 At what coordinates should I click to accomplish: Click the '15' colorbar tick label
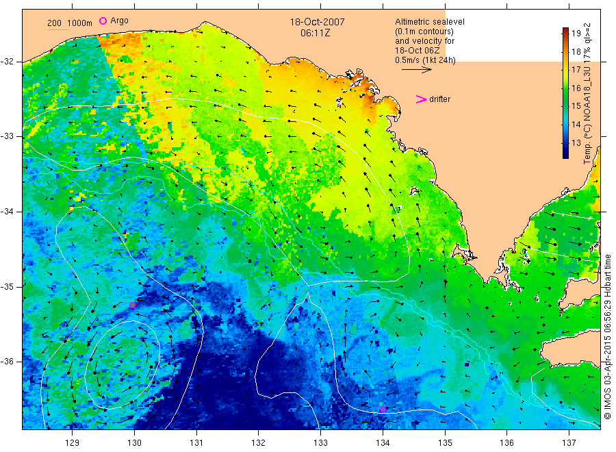pos(576,106)
